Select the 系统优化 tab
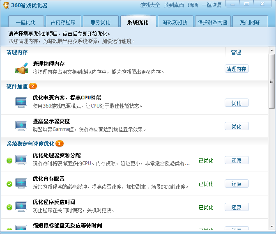The height and width of the screenshot is (234, 276). (138, 22)
